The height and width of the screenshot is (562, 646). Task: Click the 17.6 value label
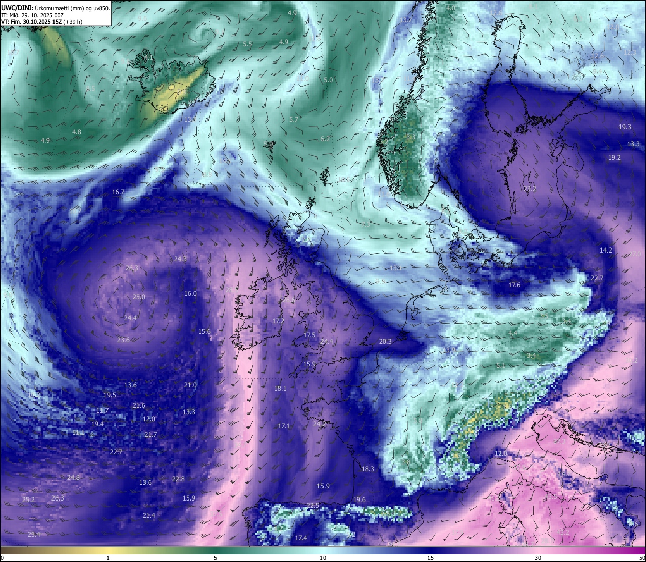click(x=514, y=285)
